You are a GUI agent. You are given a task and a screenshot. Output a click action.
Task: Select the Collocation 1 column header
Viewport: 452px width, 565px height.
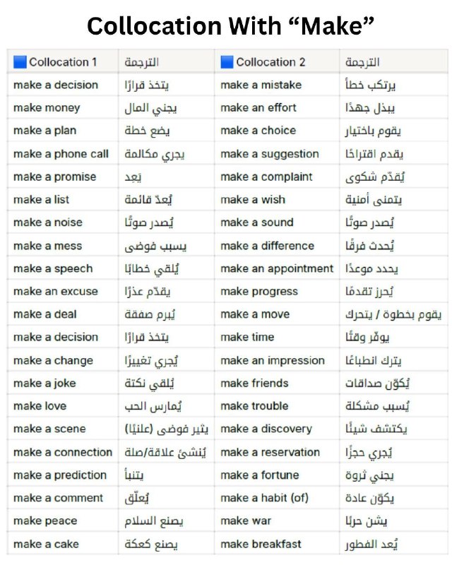click(x=63, y=62)
